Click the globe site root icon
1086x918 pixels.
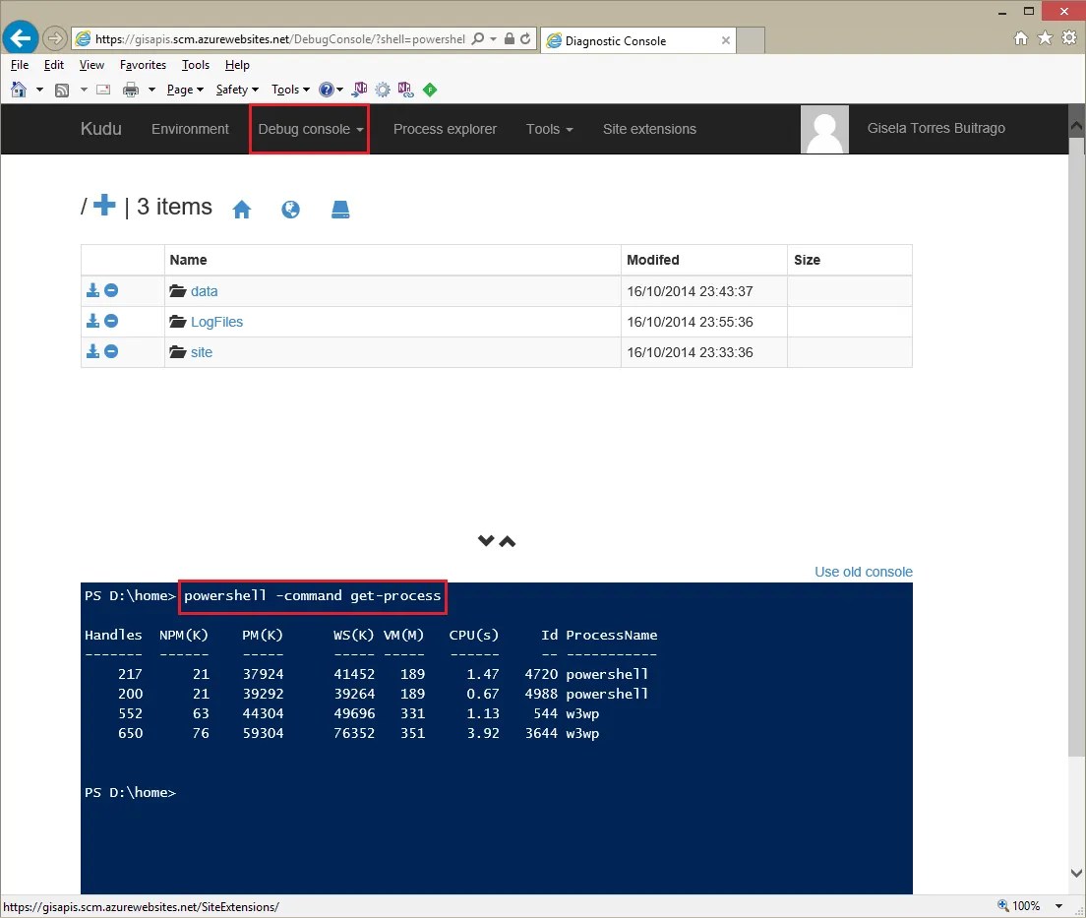tap(291, 210)
